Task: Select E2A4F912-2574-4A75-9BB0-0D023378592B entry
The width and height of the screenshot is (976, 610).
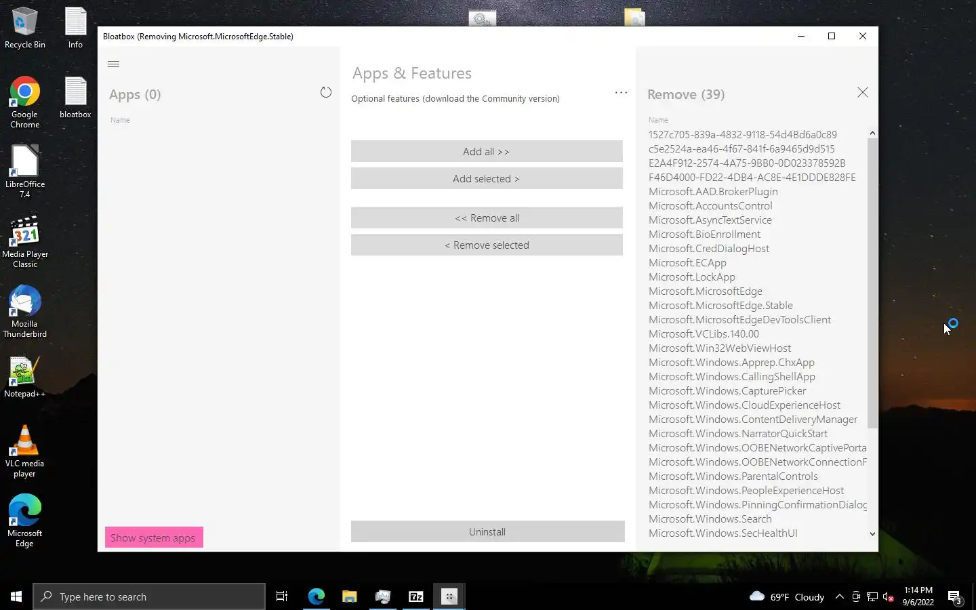Action: point(747,163)
